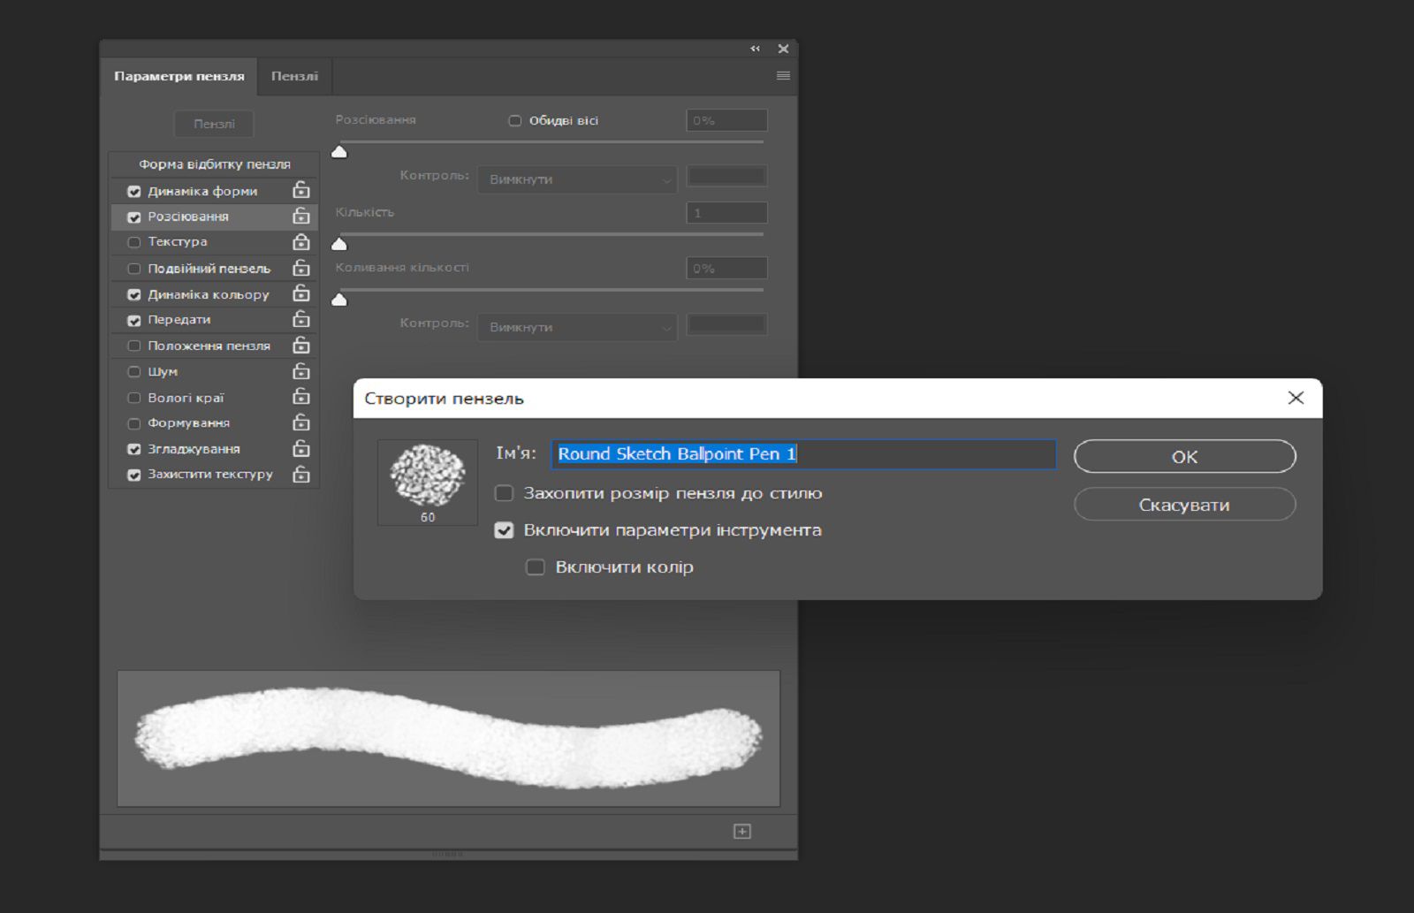
Task: Uncheck Захистити текстуру checkbox
Action: pos(134,475)
